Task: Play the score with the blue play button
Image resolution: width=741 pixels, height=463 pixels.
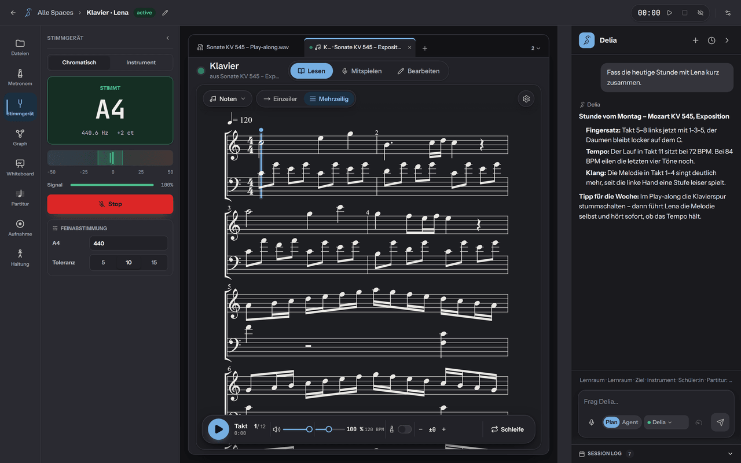Action: tap(218, 429)
